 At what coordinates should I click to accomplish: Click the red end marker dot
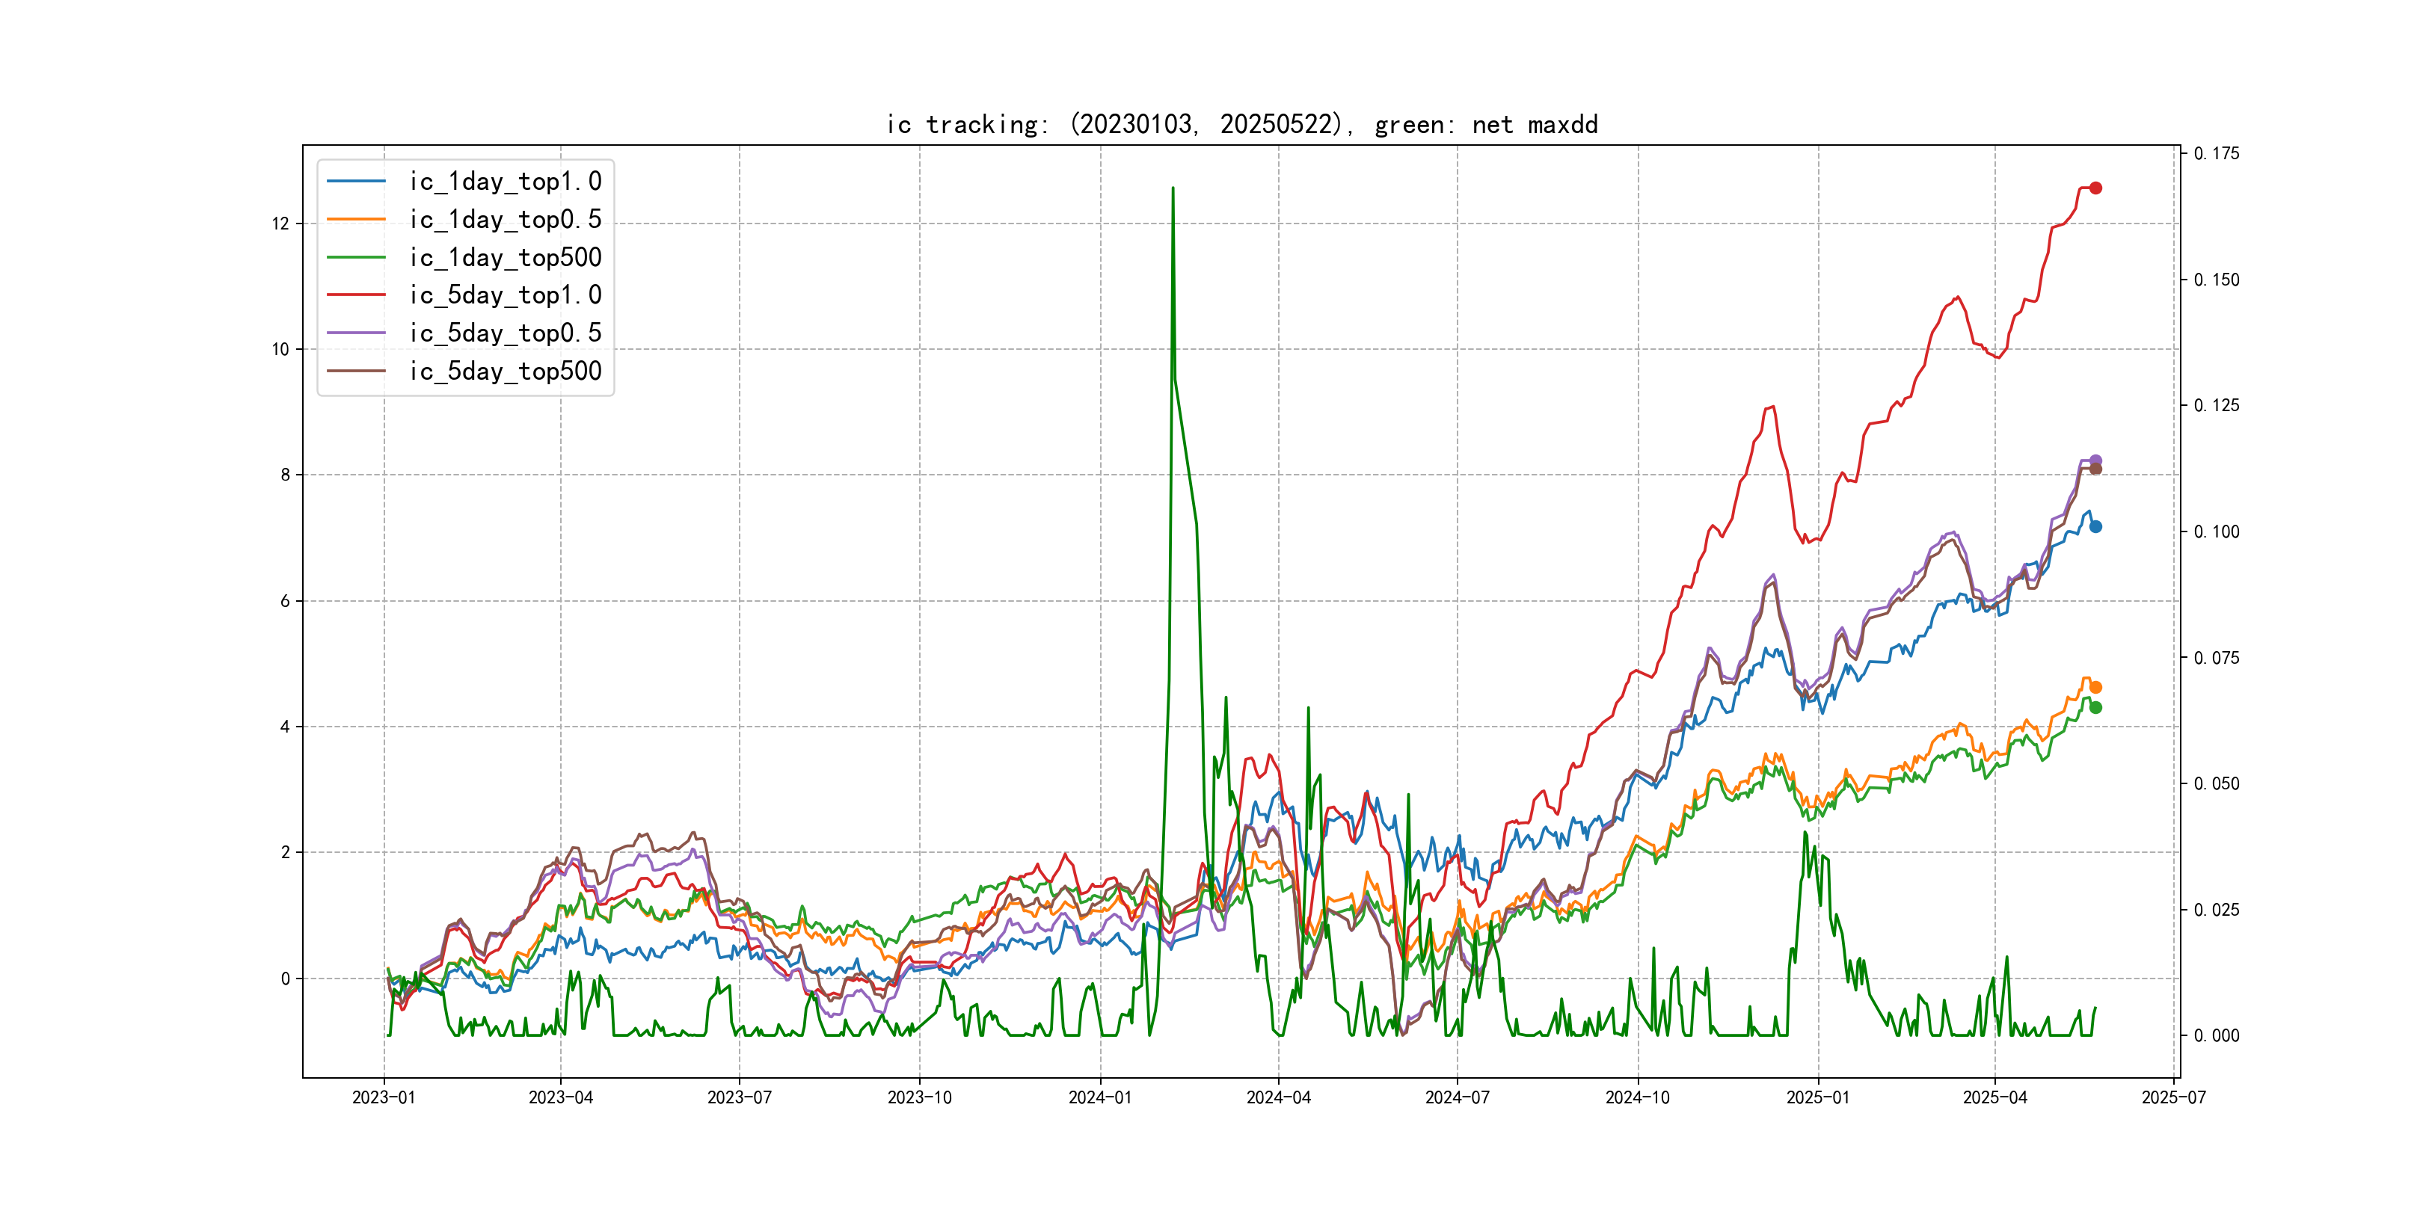(2095, 188)
